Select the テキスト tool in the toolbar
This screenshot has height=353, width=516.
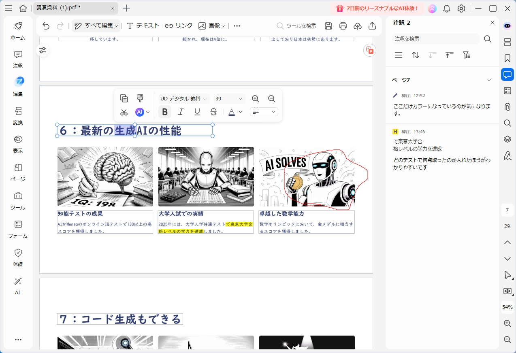(x=142, y=26)
